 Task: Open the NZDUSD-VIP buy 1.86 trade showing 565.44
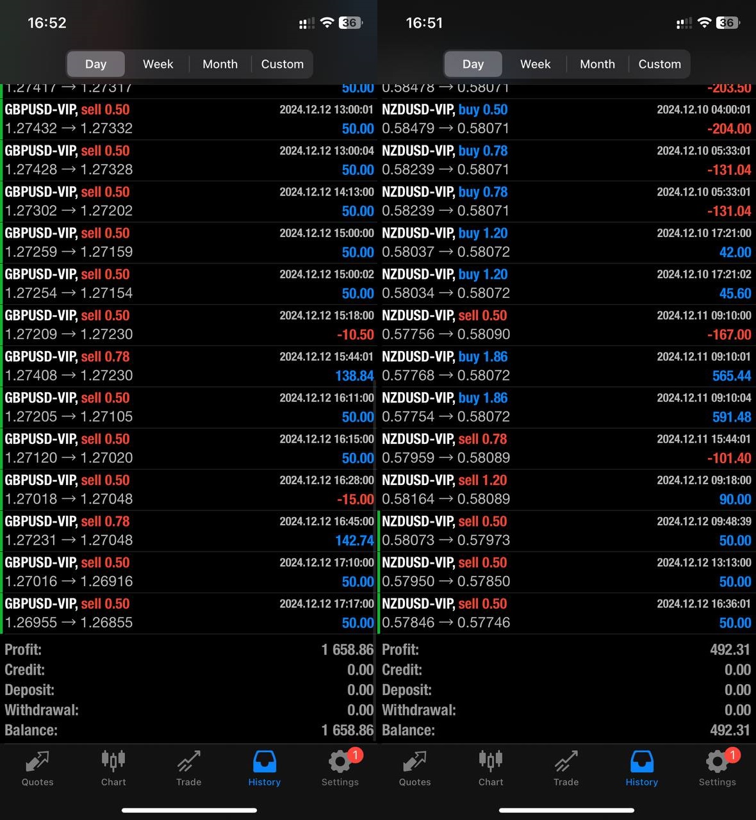(x=566, y=365)
